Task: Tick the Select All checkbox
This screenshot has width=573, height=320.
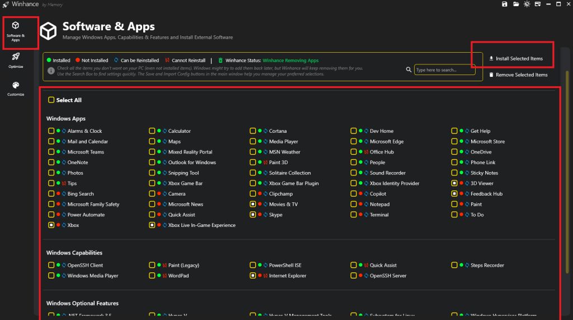Action: (51, 100)
